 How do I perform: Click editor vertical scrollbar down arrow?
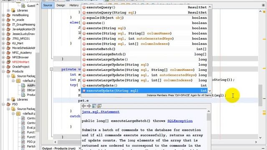point(260,137)
